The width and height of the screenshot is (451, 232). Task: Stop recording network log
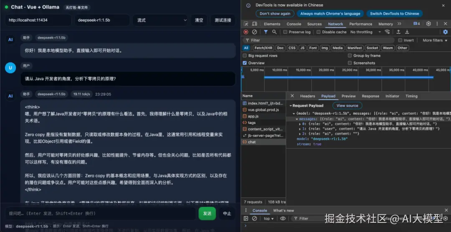[x=246, y=32]
